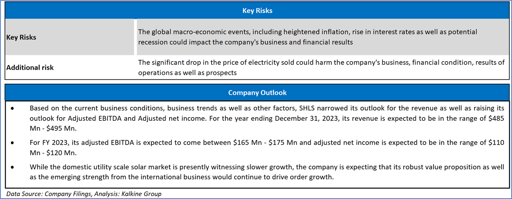Click the second bullet point marker
The width and height of the screenshot is (512, 199).
13,143
